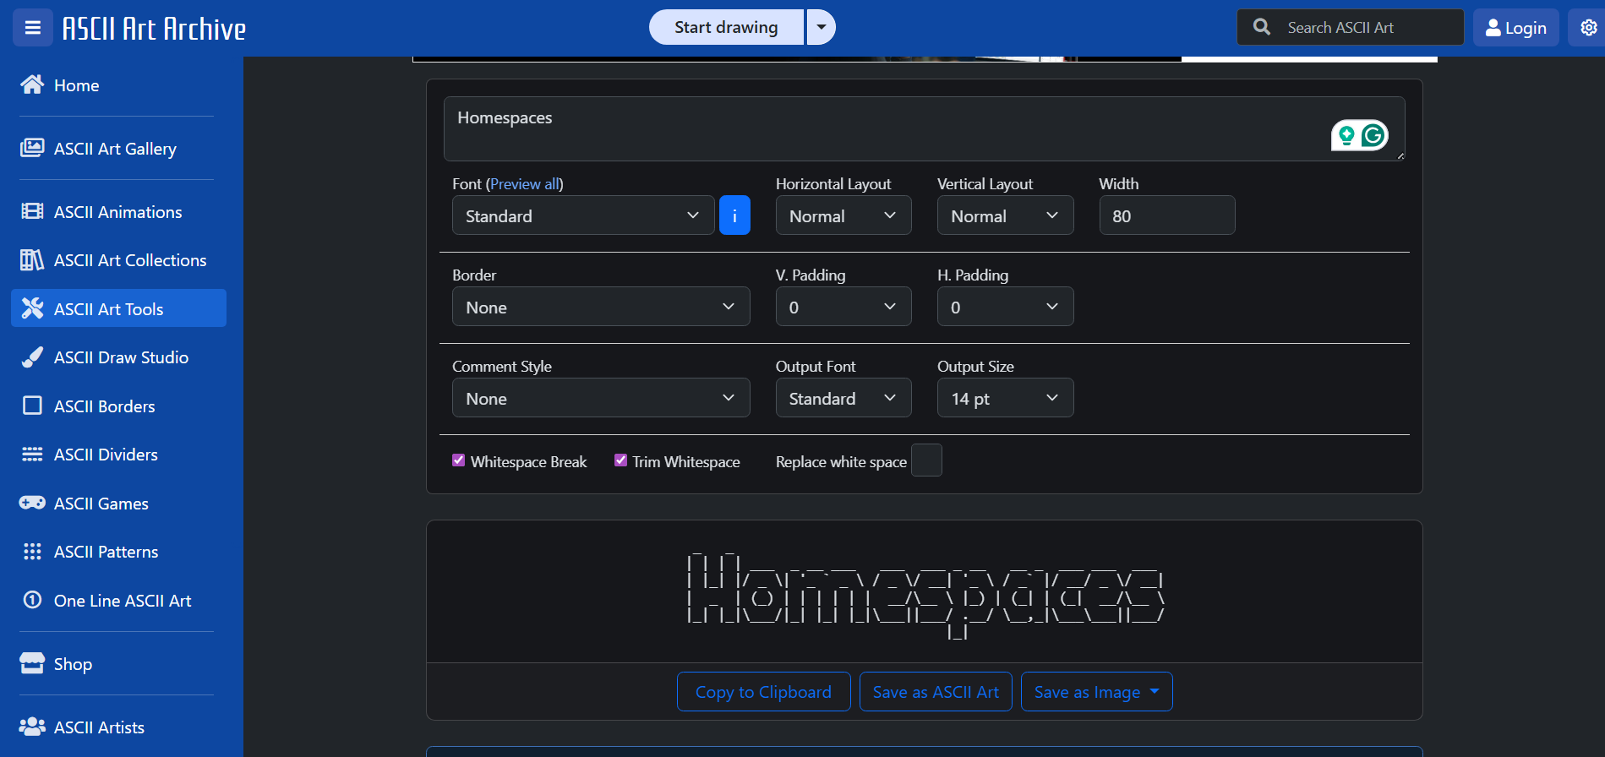Open ASCII Games menu item

pyautogui.click(x=118, y=503)
